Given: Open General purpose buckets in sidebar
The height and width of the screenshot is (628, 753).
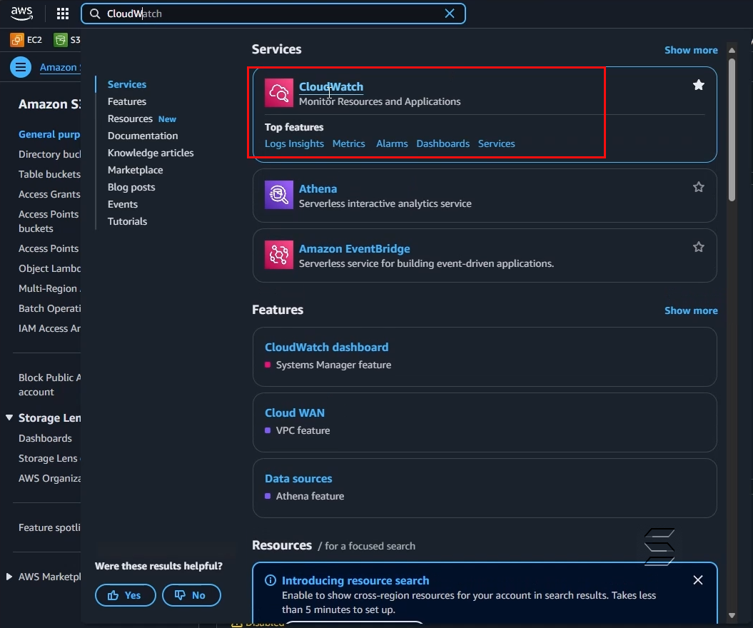Looking at the screenshot, I should click(x=49, y=134).
